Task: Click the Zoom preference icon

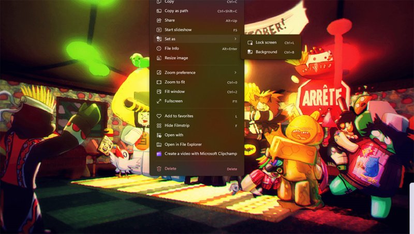Action: pos(159,72)
